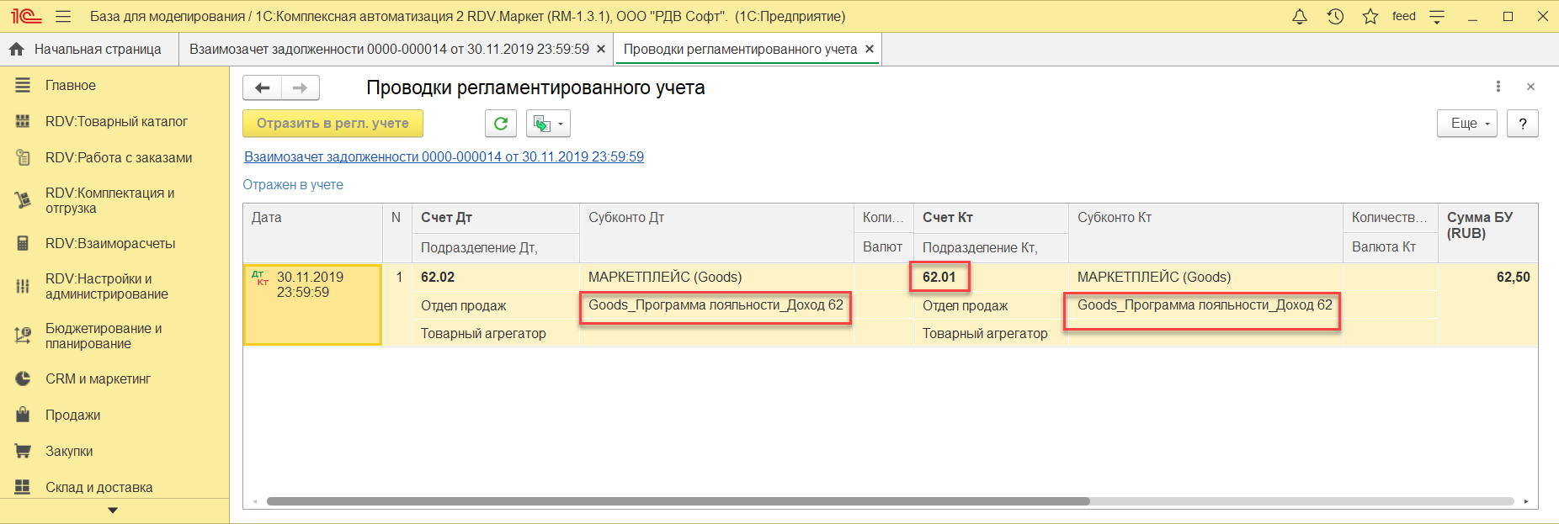The height and width of the screenshot is (524, 1559).
Task: Expand sidebar list with bottom arrow
Action: coord(113,511)
